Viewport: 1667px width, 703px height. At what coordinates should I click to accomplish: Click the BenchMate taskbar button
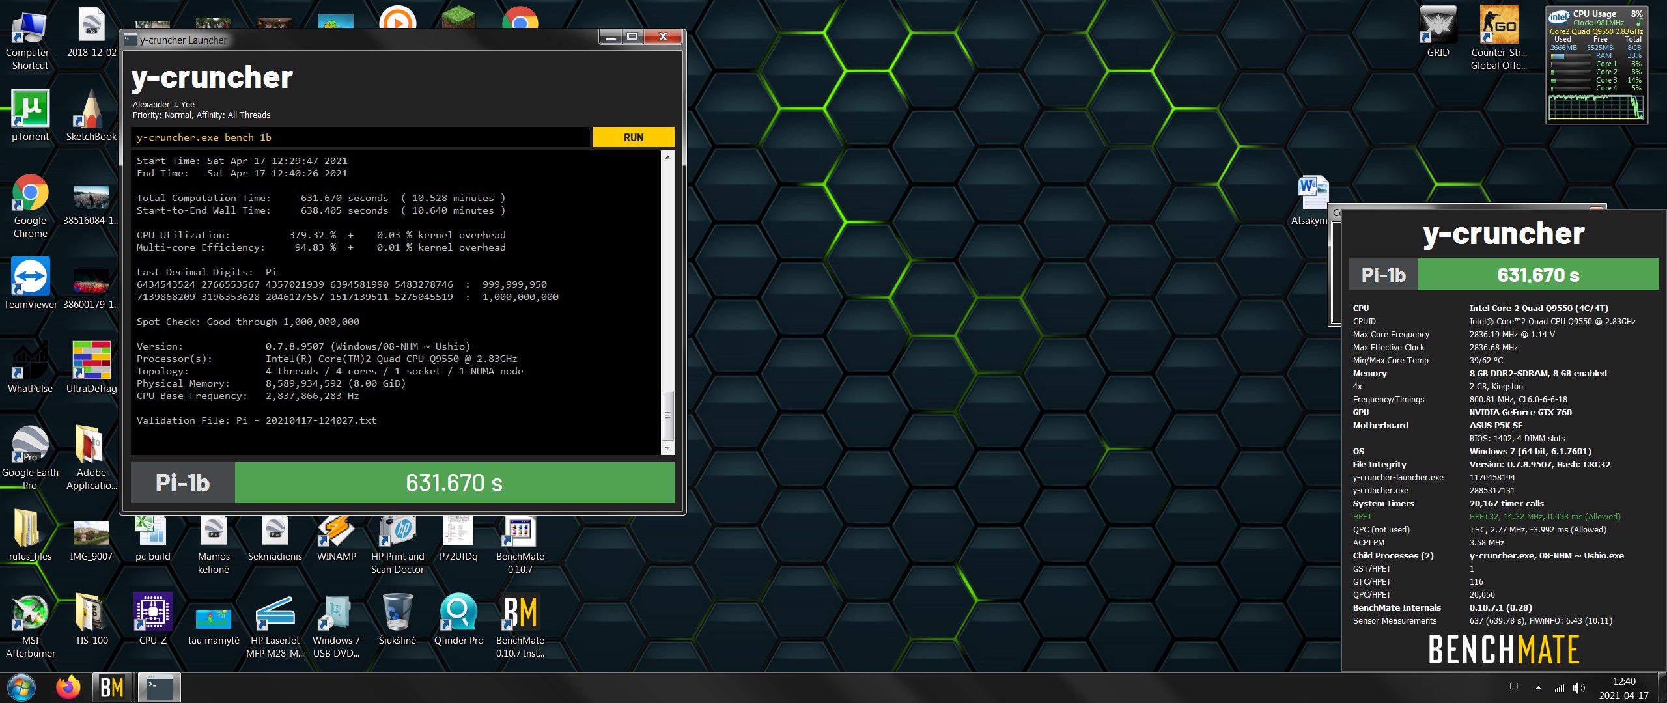(112, 687)
